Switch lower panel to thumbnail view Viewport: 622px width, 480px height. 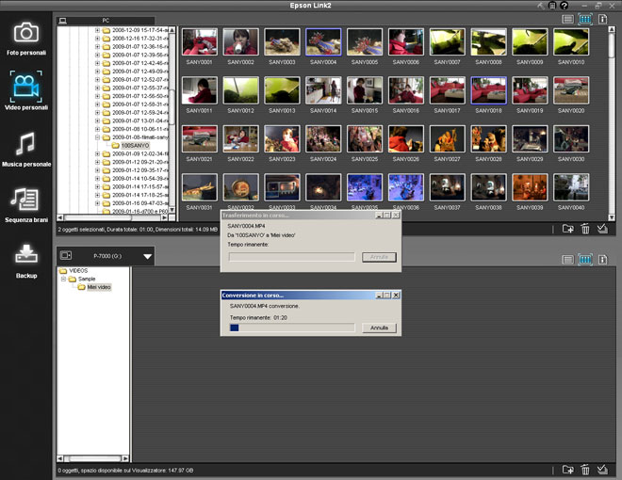click(585, 260)
